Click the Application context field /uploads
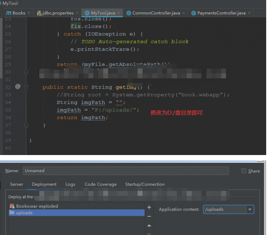Viewport: 267px width, 235px height. point(224,209)
